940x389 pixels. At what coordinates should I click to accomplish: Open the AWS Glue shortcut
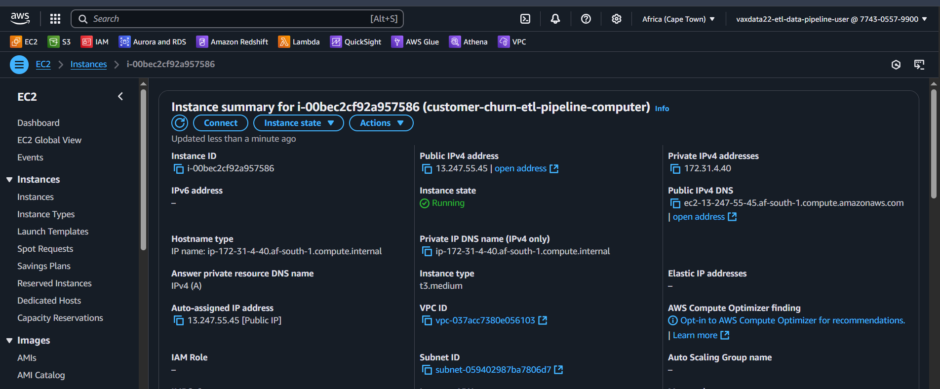(x=415, y=42)
